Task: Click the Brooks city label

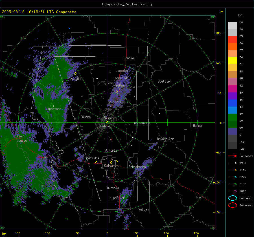Action: [x=201, y=197]
